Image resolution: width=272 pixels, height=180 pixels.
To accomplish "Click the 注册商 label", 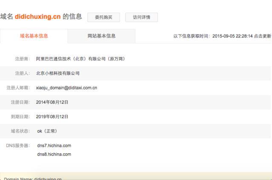I will (23, 59).
